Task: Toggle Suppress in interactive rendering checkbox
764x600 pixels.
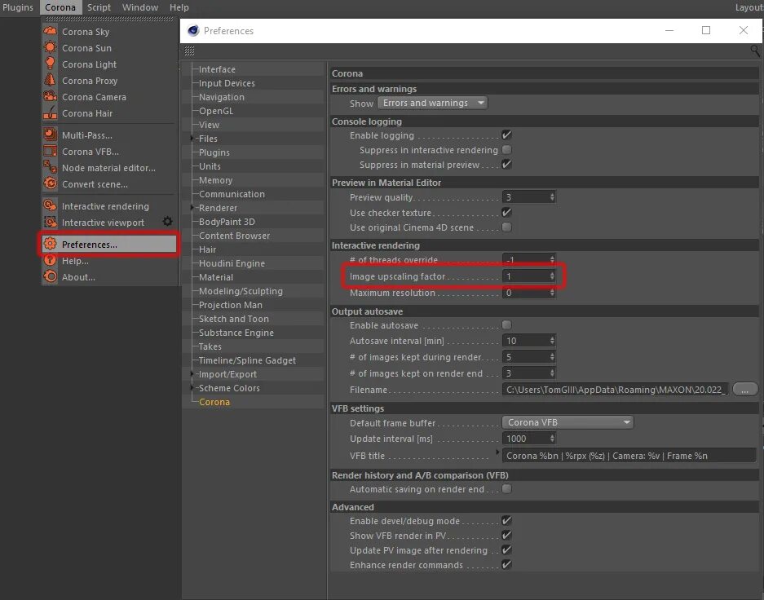Action: coord(506,149)
